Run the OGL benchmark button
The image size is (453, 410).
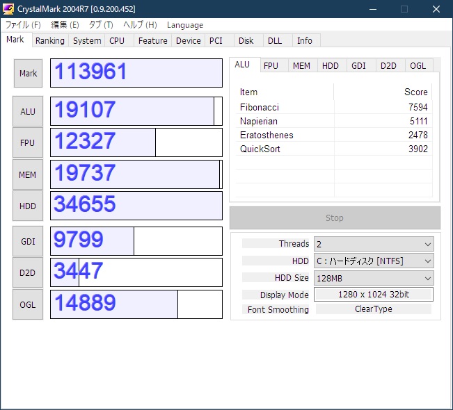[x=28, y=304]
